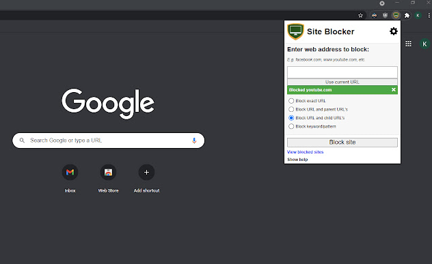Open Site Blocker settings gear
432x264 pixels.
(x=394, y=31)
